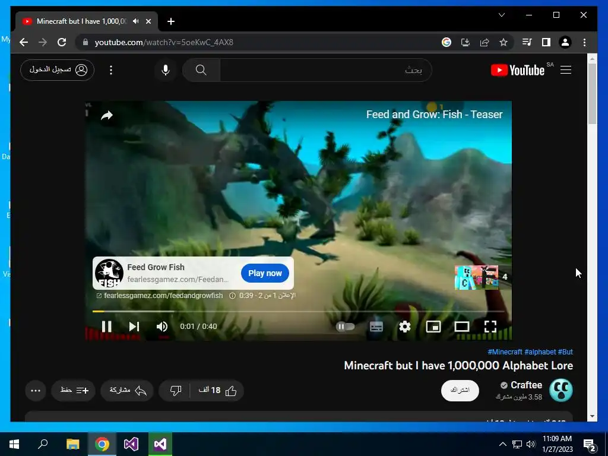Reload the page

tap(62, 42)
